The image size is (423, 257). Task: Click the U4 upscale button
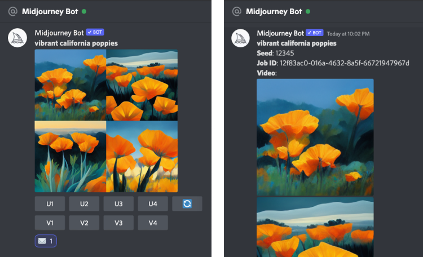153,203
